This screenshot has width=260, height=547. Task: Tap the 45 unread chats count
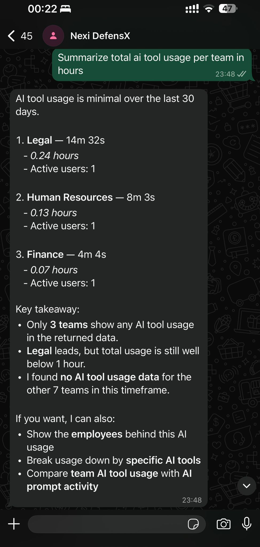pos(26,36)
